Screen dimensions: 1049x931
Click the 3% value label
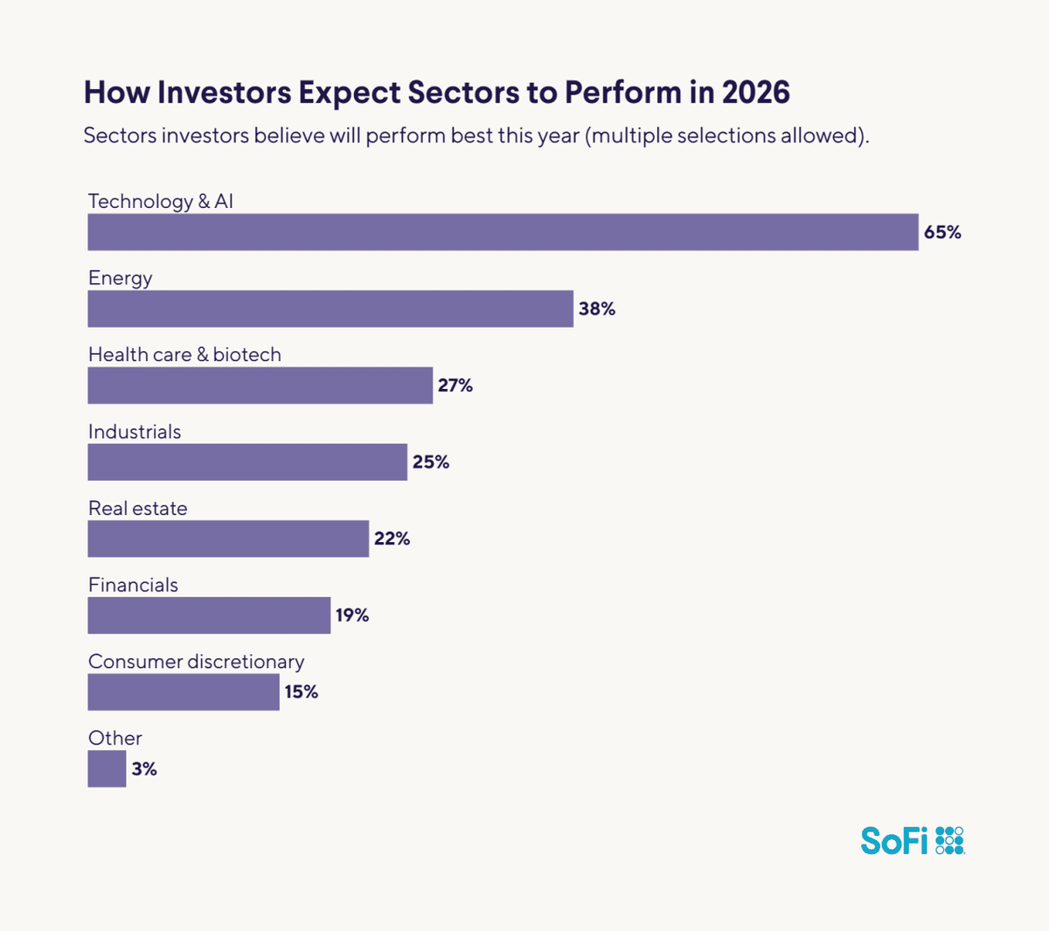[x=144, y=769]
